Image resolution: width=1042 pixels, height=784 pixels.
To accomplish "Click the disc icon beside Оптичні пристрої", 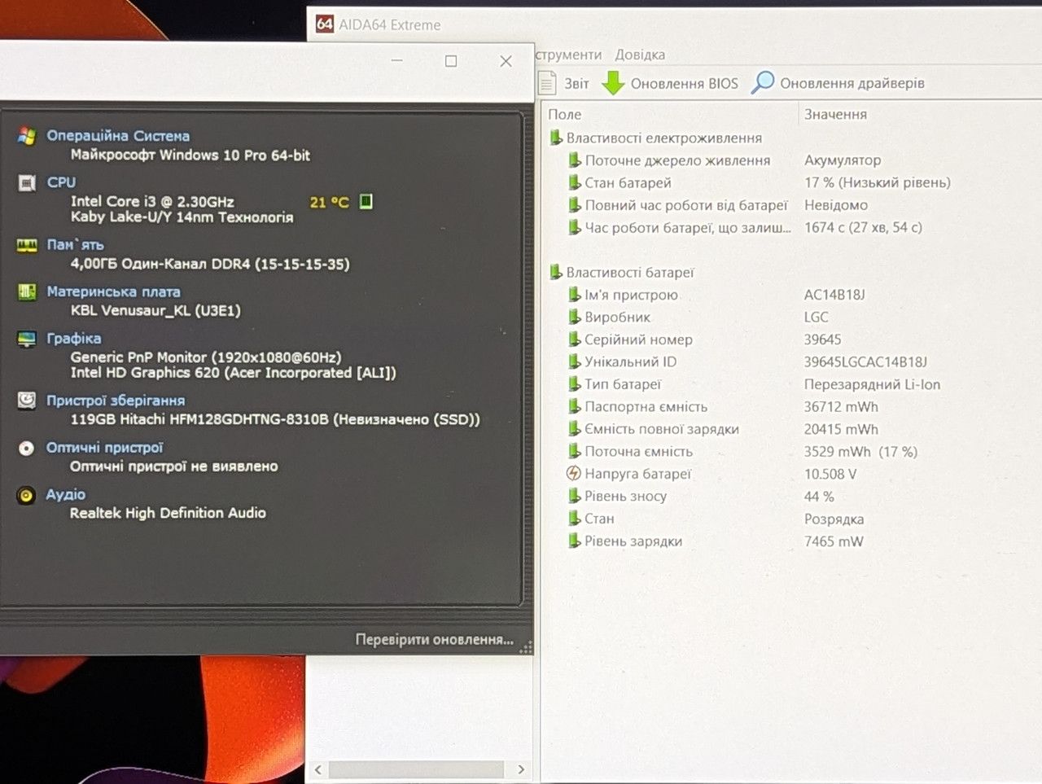I will coord(27,448).
